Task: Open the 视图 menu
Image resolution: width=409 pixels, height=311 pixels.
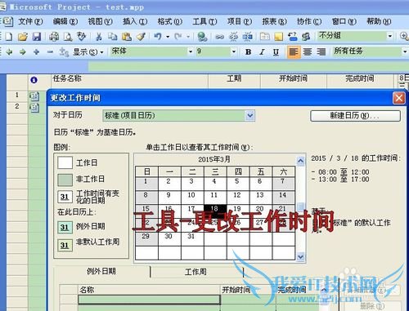Action: [100, 21]
